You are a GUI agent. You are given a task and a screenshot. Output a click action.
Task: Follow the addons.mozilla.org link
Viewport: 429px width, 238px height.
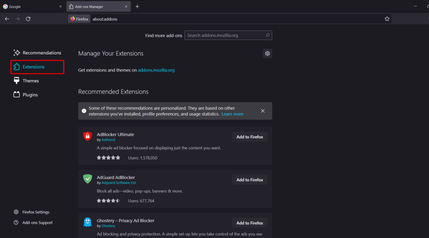(156, 70)
